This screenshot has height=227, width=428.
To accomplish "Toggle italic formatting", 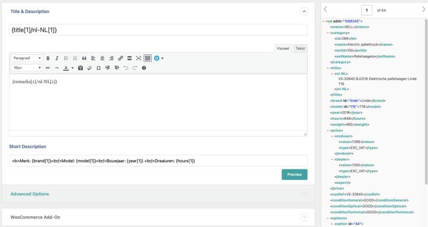I will (57, 58).
